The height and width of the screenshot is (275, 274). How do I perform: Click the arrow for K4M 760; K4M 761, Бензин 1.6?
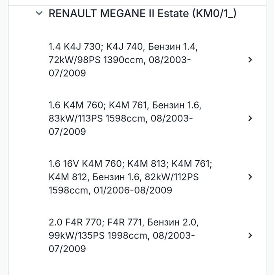click(x=250, y=118)
